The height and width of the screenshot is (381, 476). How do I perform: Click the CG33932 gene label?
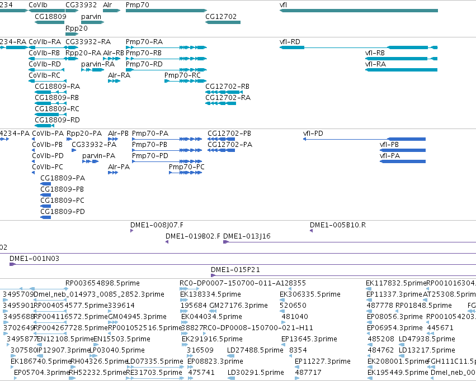pos(81,5)
